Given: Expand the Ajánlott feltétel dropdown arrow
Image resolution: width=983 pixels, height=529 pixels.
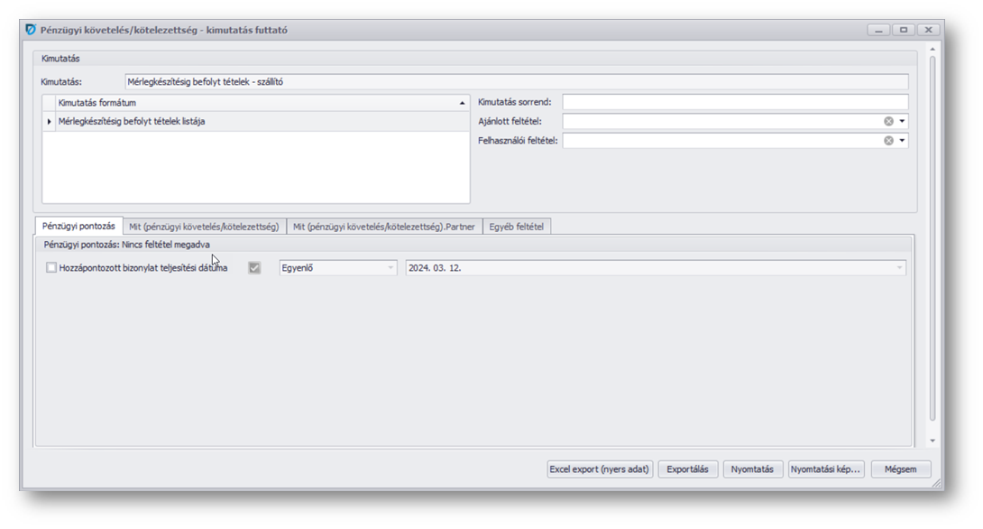Looking at the screenshot, I should pyautogui.click(x=902, y=121).
